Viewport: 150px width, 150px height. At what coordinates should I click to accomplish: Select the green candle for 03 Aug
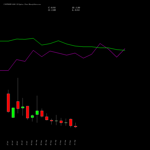click(32, 116)
